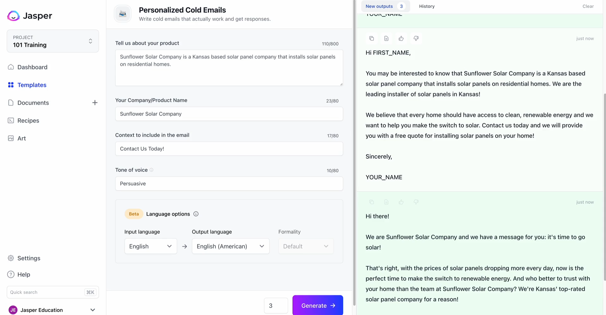Switch to the History tab
Image resolution: width=606 pixels, height=315 pixels.
427,6
